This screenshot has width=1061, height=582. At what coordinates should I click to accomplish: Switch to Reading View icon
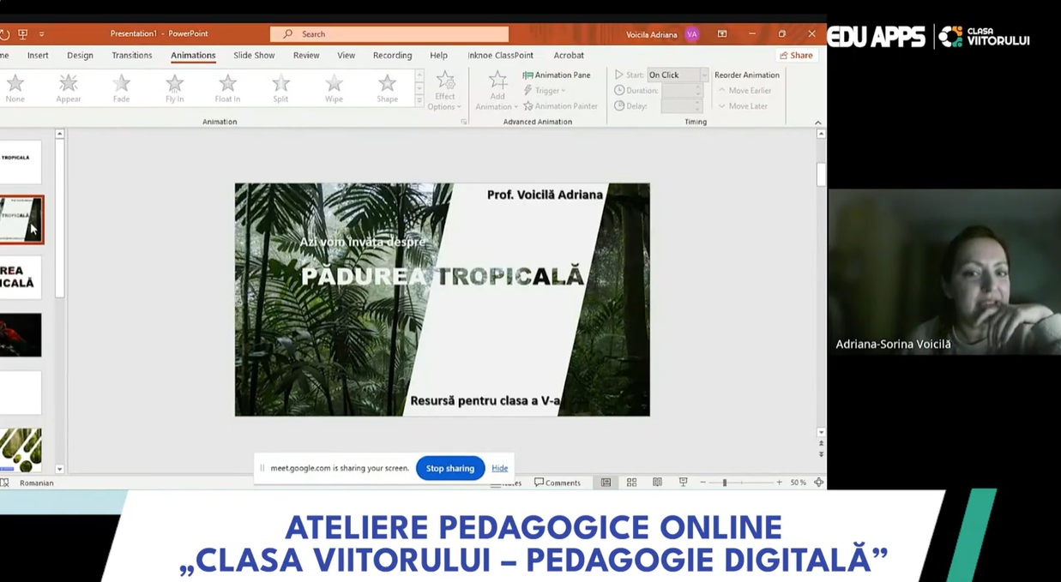tap(657, 483)
